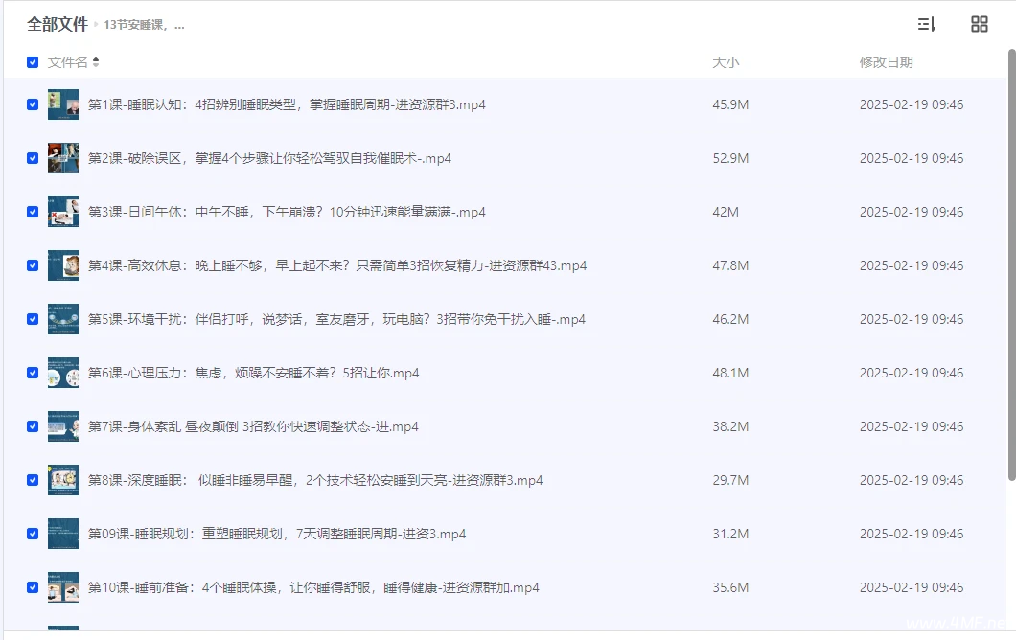Toggle the select-all checkbox in header
The image size is (1016, 640).
[33, 62]
